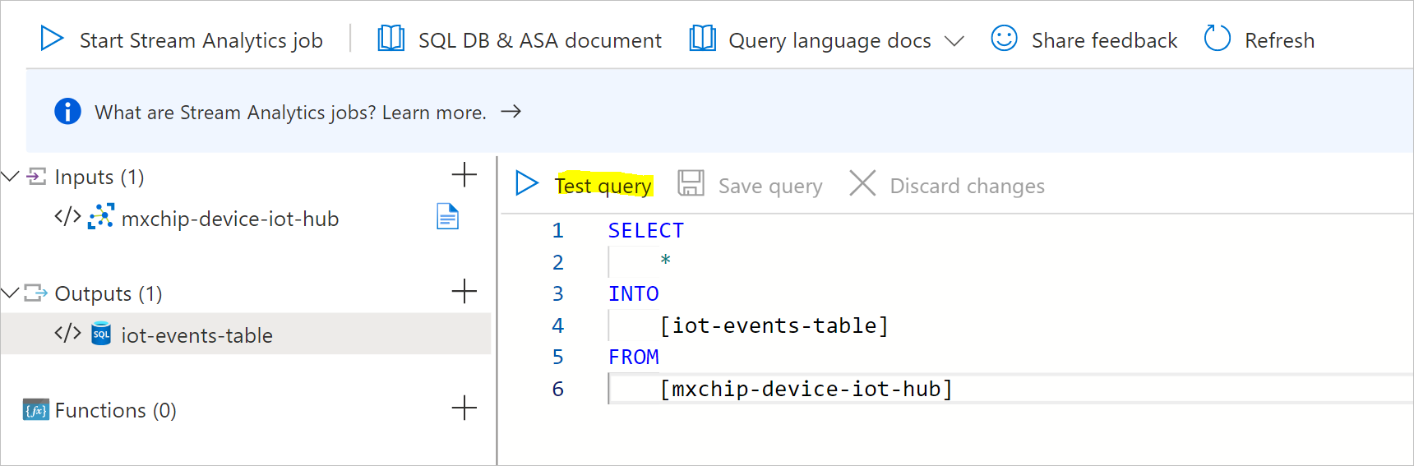1414x466 pixels.
Task: Click 'What are Stream Analytics jobs? Learn more.' text
Action: (291, 113)
